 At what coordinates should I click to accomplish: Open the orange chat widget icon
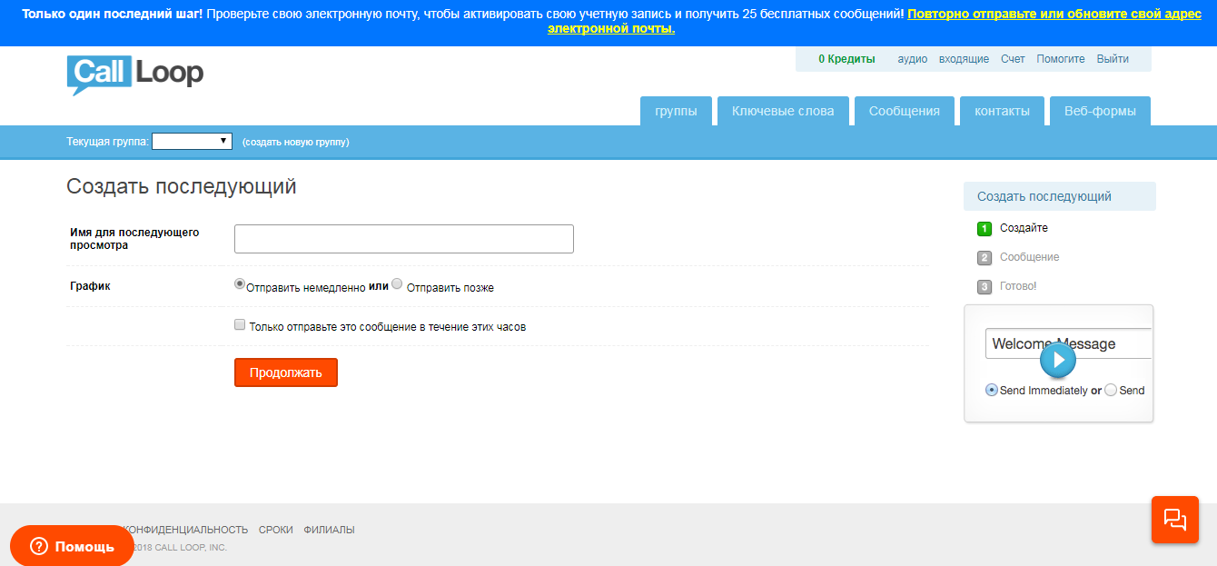click(x=1175, y=520)
